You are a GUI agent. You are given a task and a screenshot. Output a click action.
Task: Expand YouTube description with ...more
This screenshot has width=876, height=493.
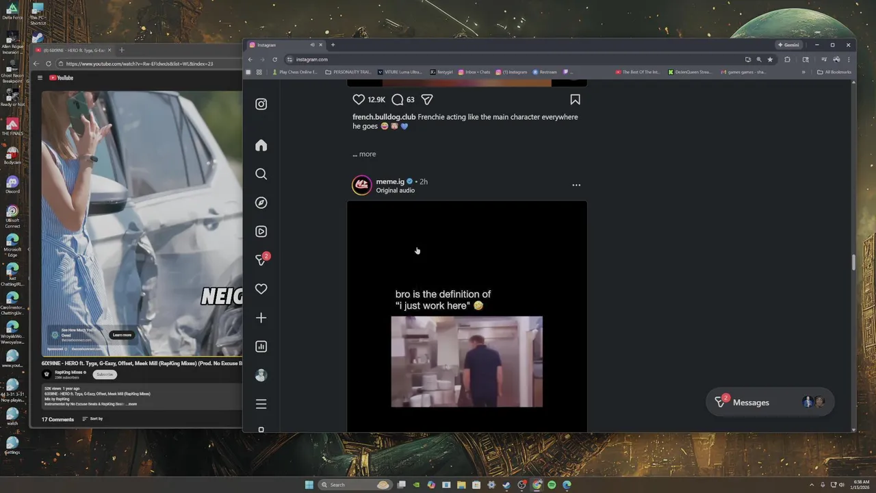tap(132, 404)
